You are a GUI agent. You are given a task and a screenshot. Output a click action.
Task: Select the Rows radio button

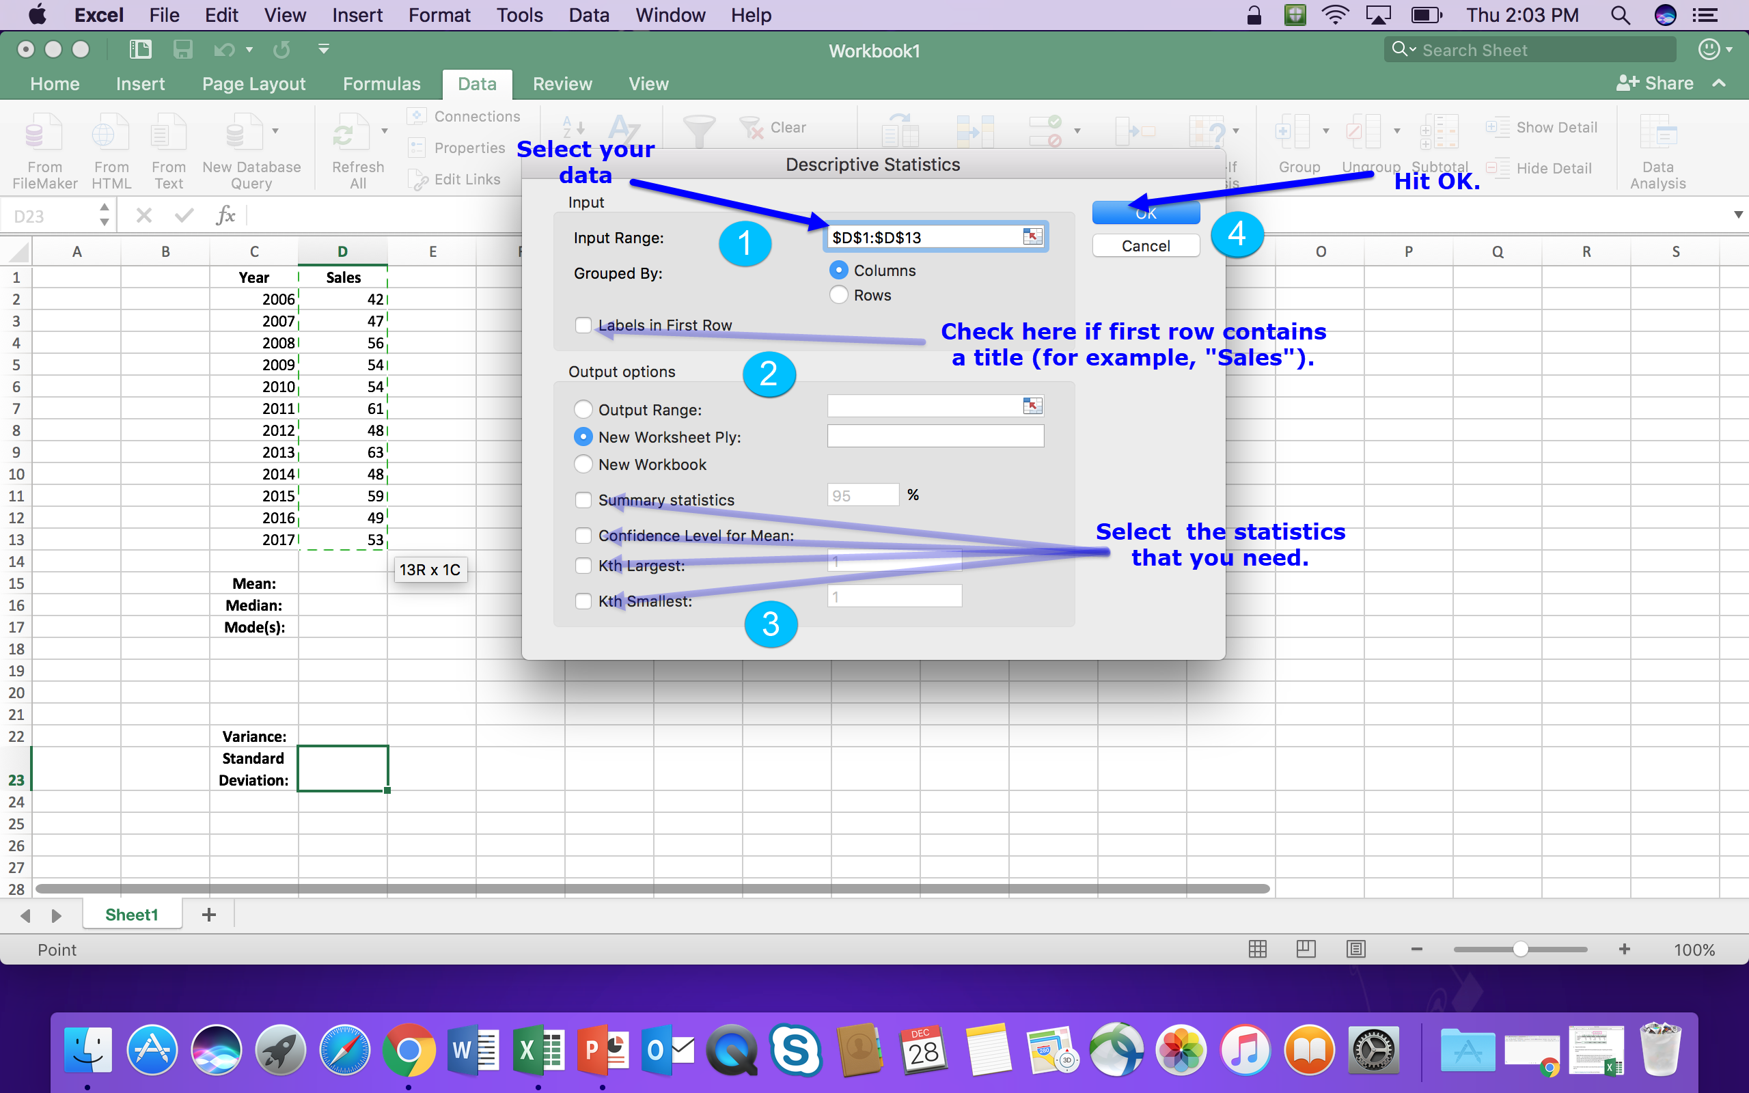tap(838, 295)
